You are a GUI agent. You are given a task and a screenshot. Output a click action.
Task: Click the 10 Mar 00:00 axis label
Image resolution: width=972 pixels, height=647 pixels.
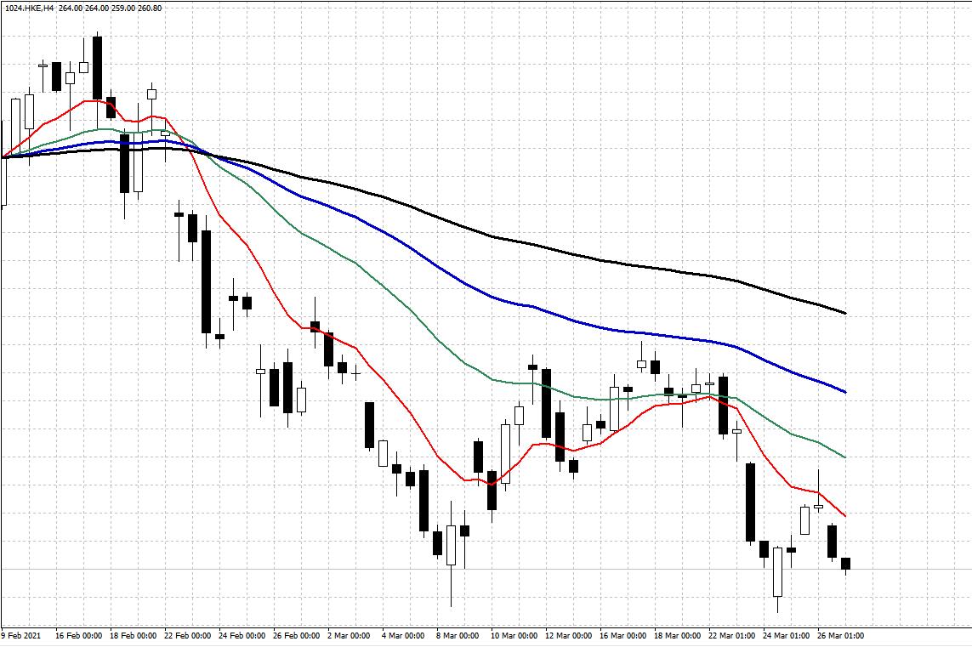coord(514,635)
